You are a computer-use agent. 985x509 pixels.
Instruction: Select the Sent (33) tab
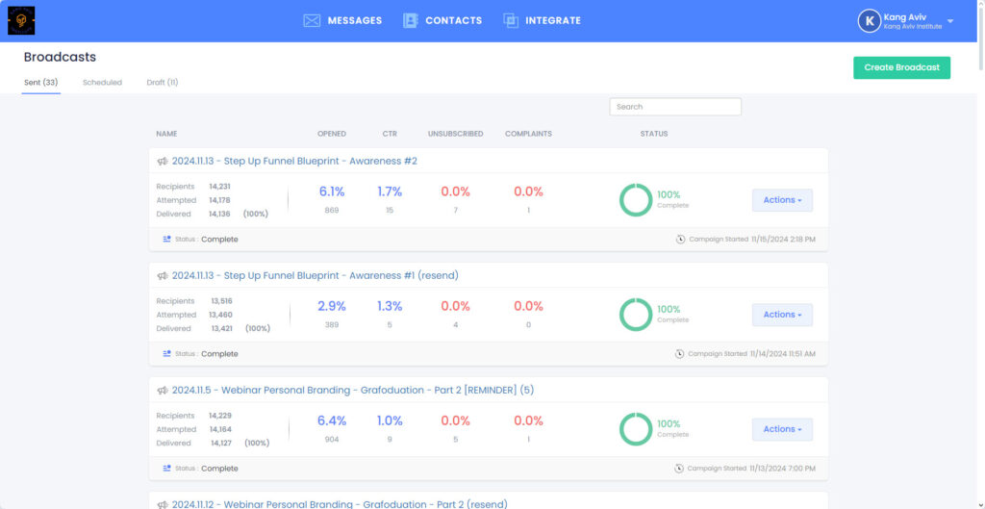(40, 83)
